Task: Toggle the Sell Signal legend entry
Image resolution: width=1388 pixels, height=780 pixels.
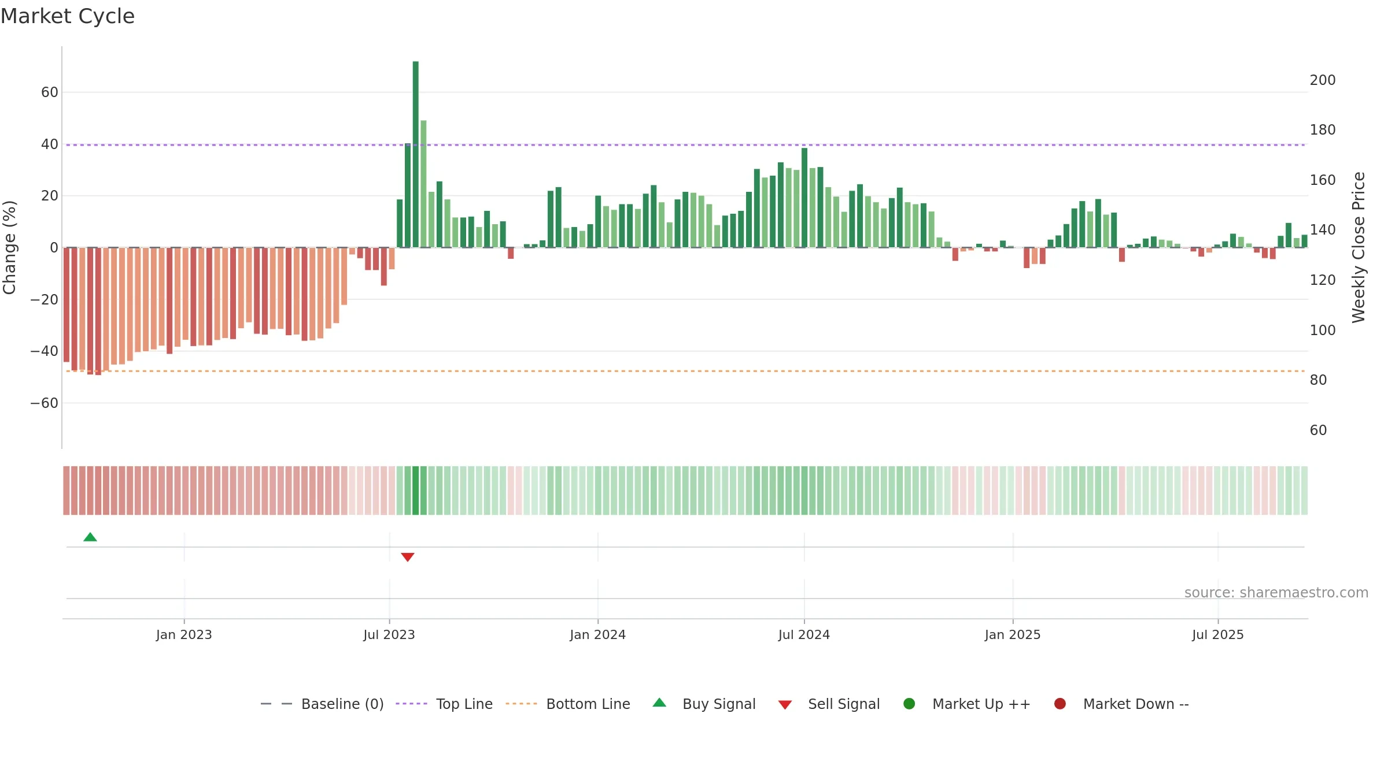Action: [829, 704]
